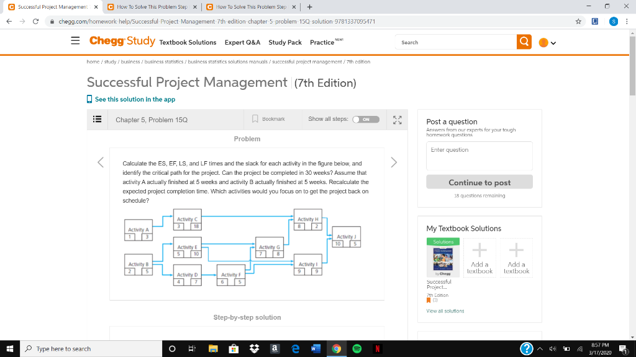636x357 pixels.
Task: Click the successful project management breadcrumb
Action: coord(307,62)
